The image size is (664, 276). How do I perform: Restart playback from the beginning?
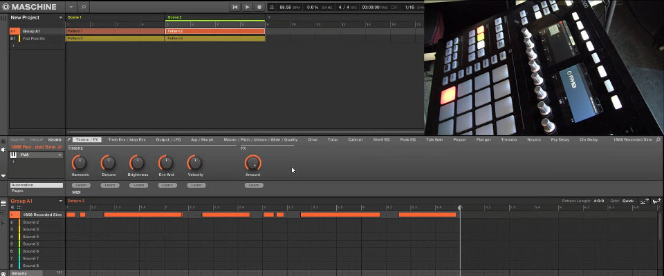pyautogui.click(x=235, y=7)
